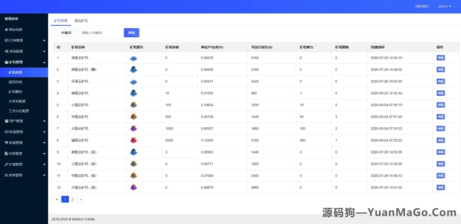Screen dimensions: 461x224
Task: Click current page 1 in pagination
Action: click(x=65, y=199)
